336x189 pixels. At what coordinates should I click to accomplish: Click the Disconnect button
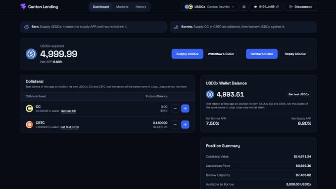pos(300,7)
